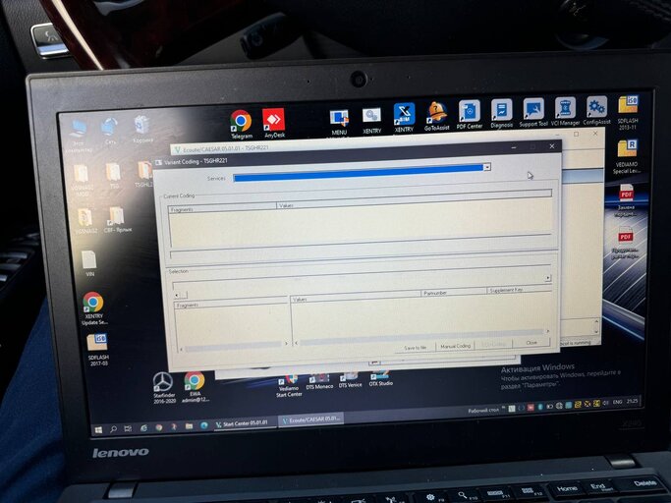Select the DTS Venice desktop icon

tap(350, 380)
